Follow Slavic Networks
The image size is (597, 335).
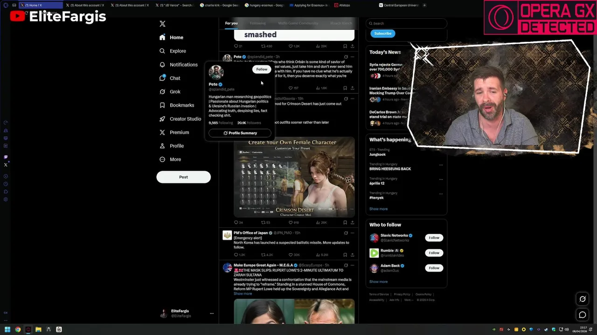[x=434, y=238]
